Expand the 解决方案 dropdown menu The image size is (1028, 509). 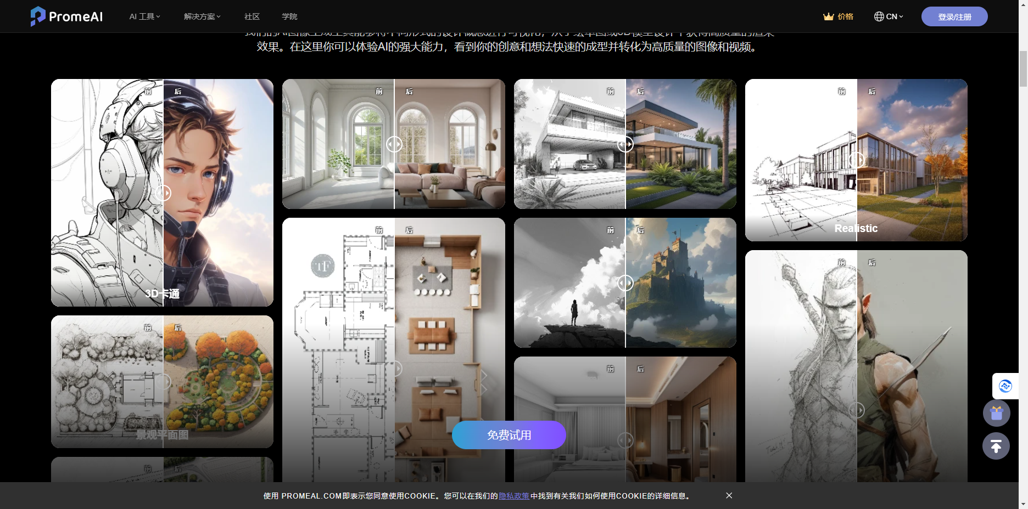point(202,16)
